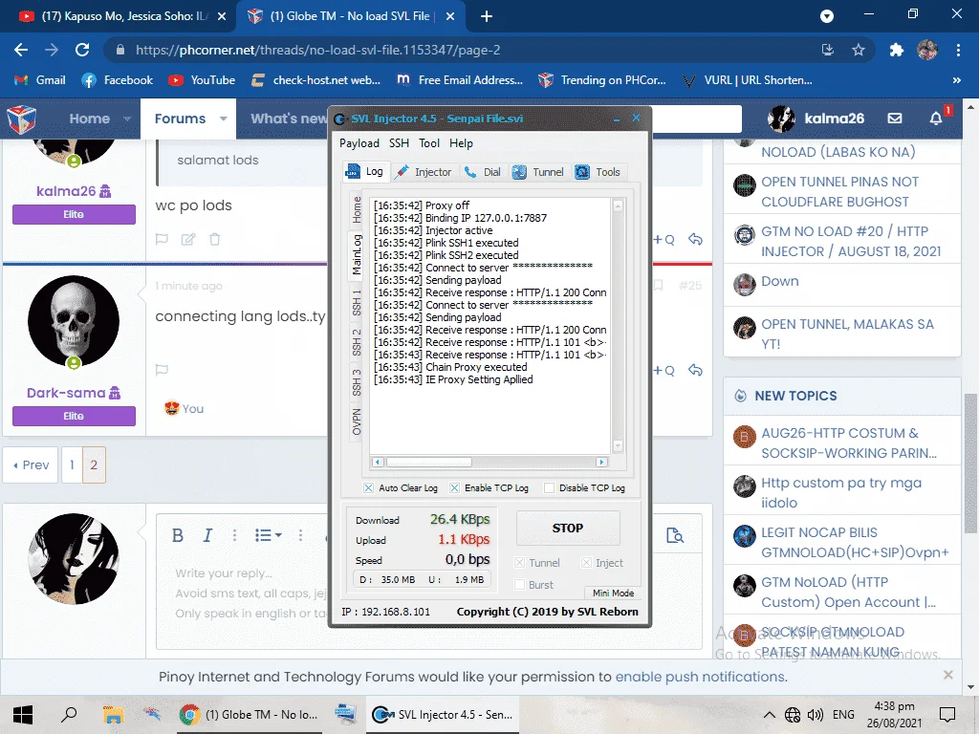Check the Disable TCP Log checkbox
Screen dimensions: 979x734
(549, 488)
